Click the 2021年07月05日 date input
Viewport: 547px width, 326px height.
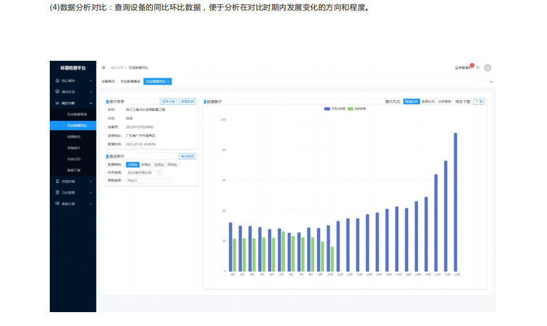(x=144, y=173)
